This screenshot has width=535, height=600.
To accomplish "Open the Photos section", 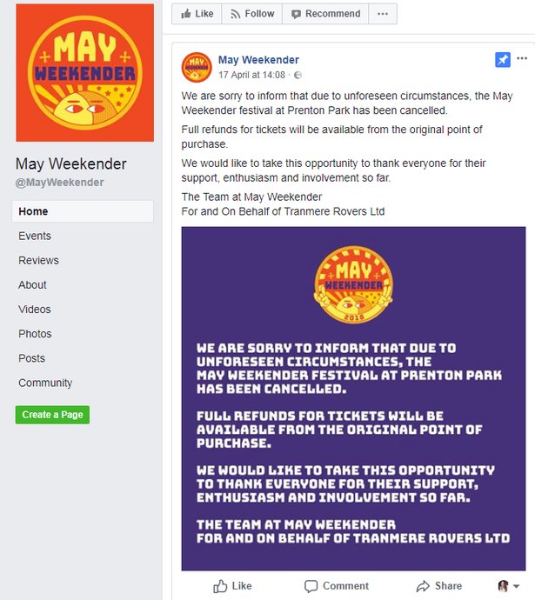I will 35,334.
